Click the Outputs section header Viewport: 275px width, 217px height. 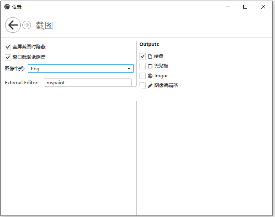[x=149, y=44]
